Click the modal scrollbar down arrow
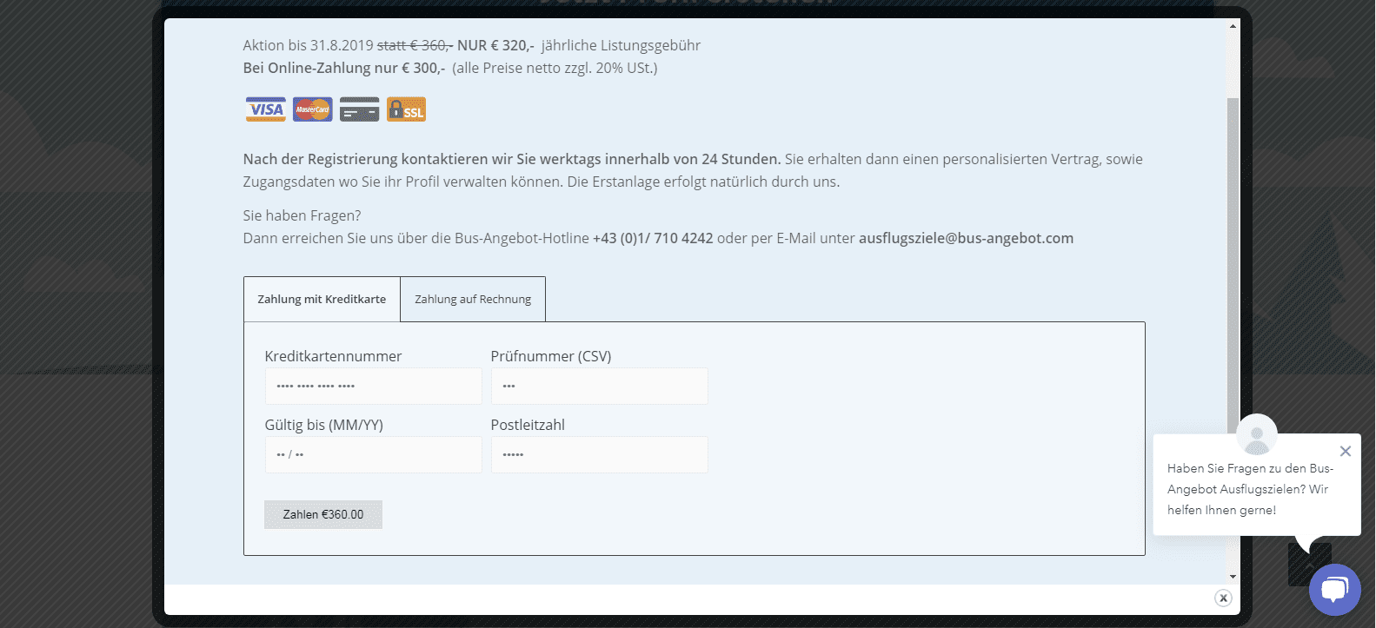The width and height of the screenshot is (1376, 628). tap(1233, 576)
